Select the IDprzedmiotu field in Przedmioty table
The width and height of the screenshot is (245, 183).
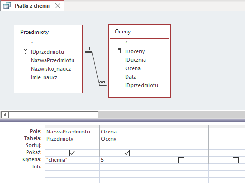click(47, 52)
